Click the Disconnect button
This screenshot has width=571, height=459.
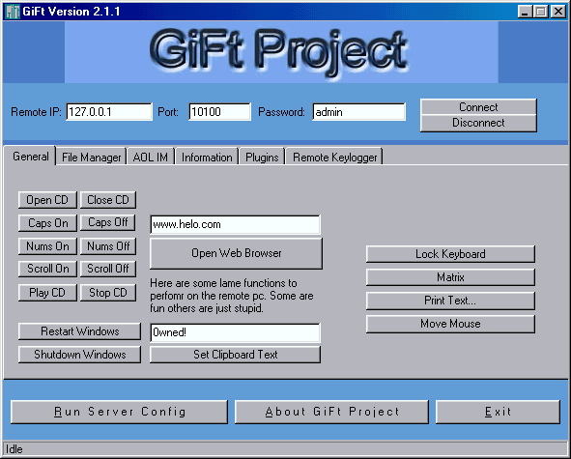click(x=478, y=123)
